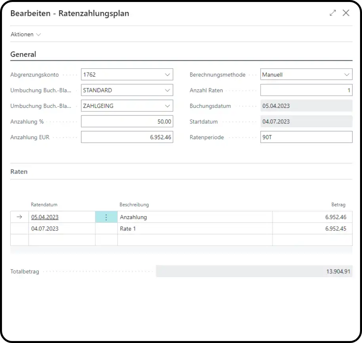Image resolution: width=362 pixels, height=343 pixels.
Task: Edit the Anzahl Raten field
Action: point(306,90)
